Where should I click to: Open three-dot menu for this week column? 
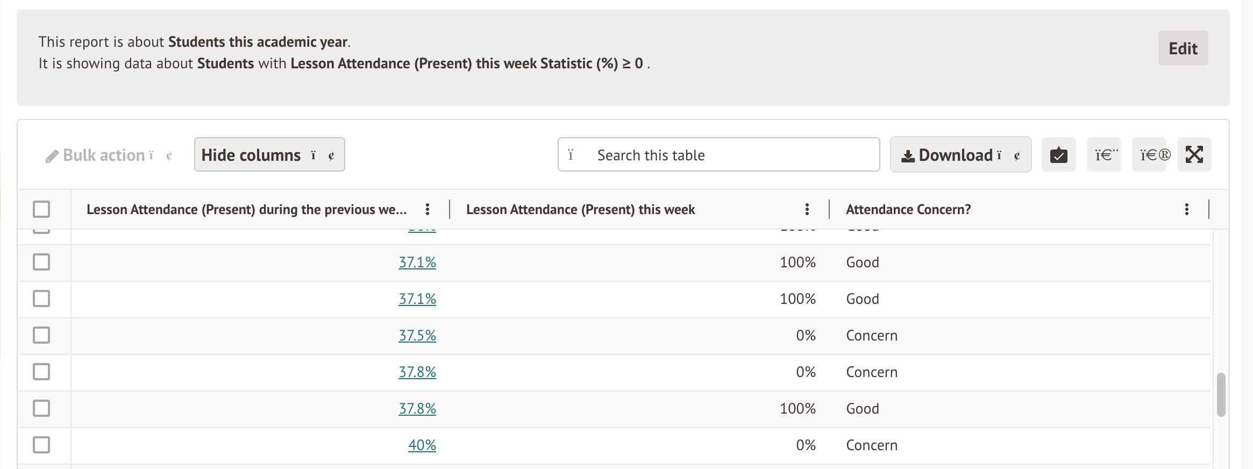[x=807, y=209]
